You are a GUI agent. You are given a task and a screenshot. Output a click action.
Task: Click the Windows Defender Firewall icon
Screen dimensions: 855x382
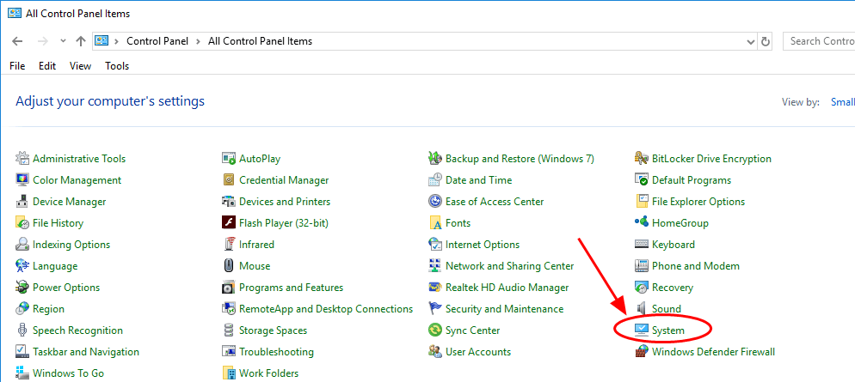(x=641, y=352)
